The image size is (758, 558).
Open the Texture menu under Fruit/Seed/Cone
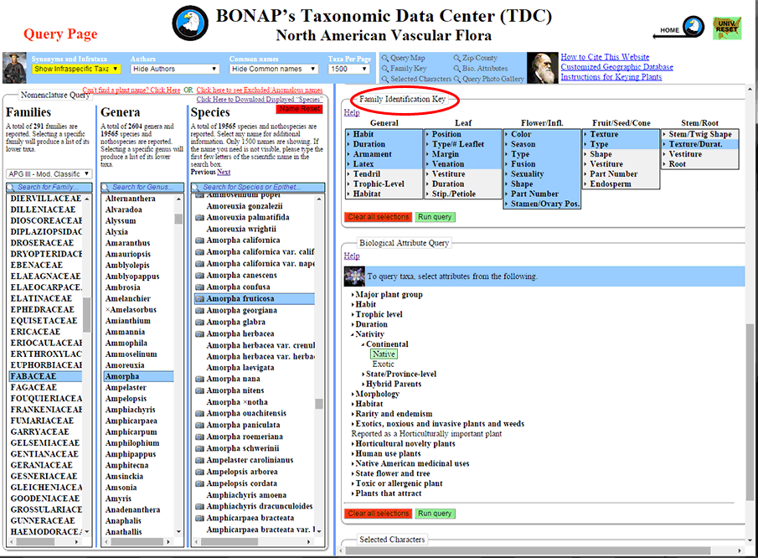click(x=621, y=134)
